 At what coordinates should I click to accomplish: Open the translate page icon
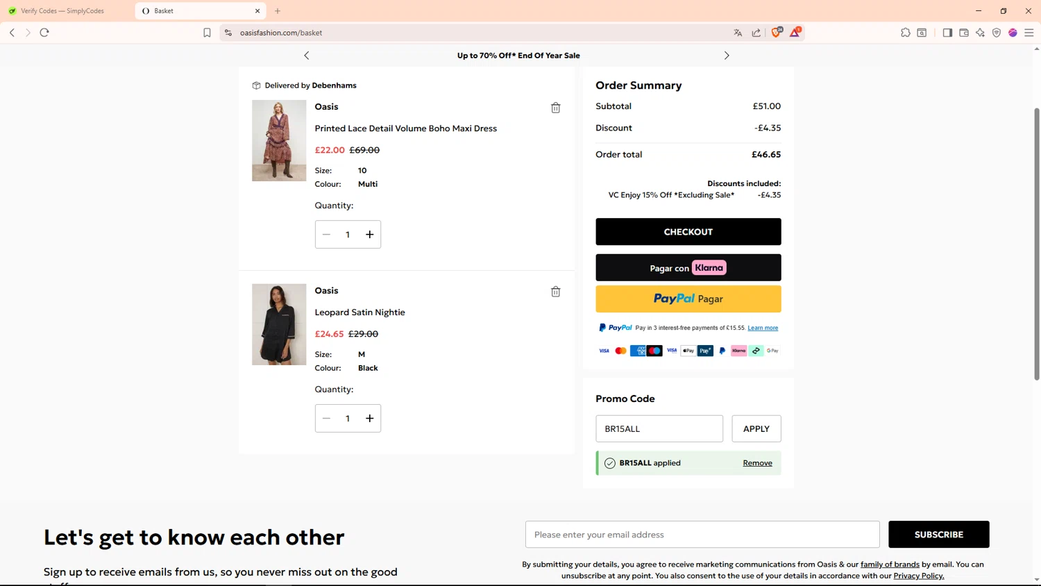(x=738, y=33)
